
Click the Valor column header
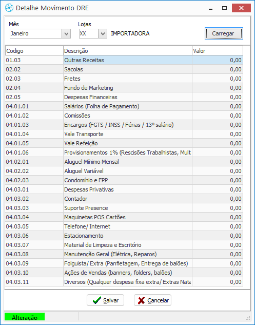pyautogui.click(x=218, y=51)
